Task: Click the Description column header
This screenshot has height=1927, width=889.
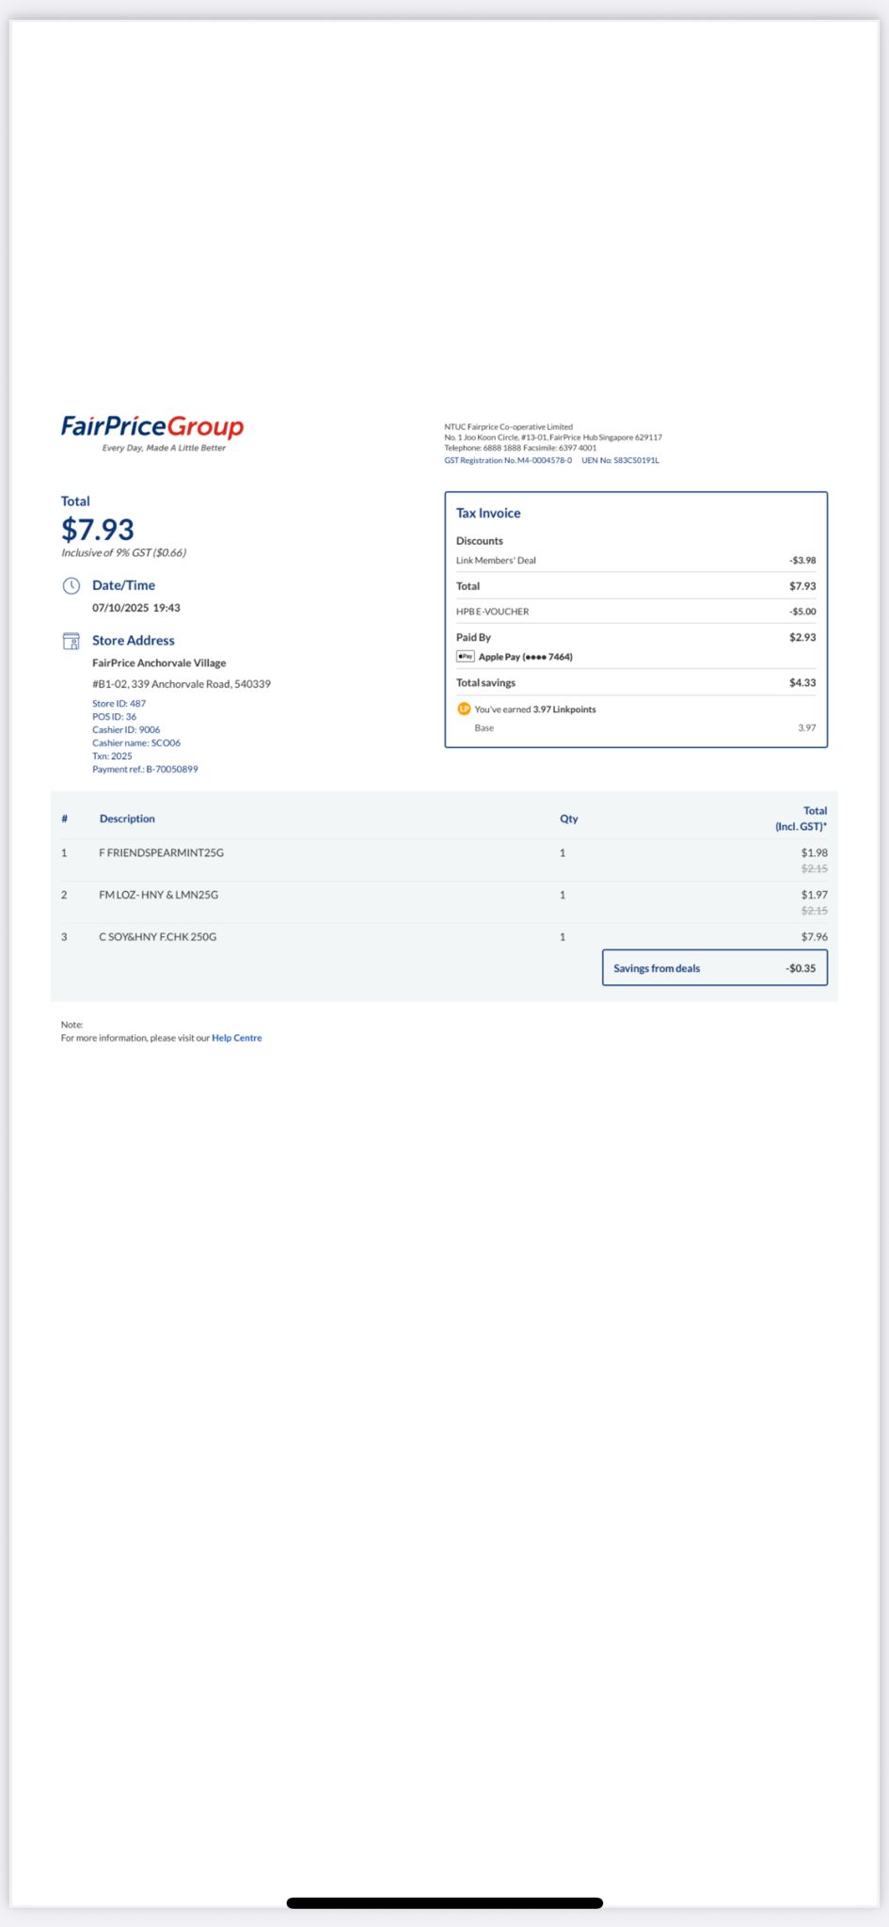Action: coord(127,819)
